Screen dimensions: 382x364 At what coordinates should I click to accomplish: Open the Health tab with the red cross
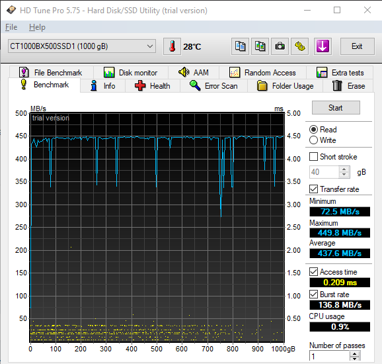tap(153, 86)
